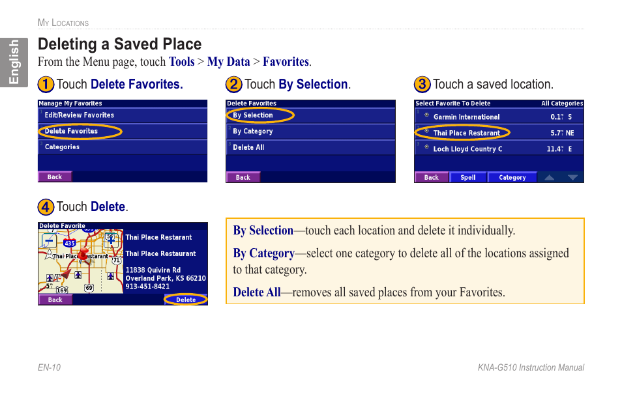Click the map zoom out minus icon
Image resolution: width=622 pixels, height=396 pixels.
(x=49, y=240)
